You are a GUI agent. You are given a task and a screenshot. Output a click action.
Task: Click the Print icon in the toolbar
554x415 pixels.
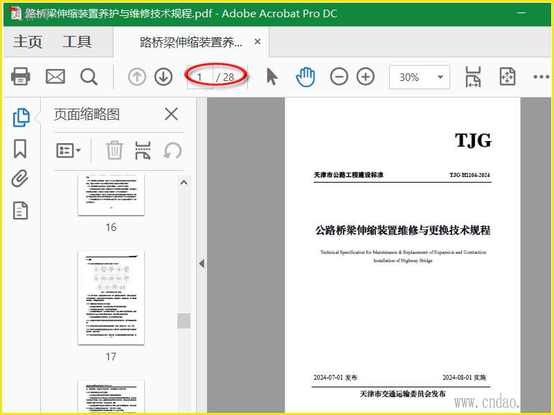point(21,76)
